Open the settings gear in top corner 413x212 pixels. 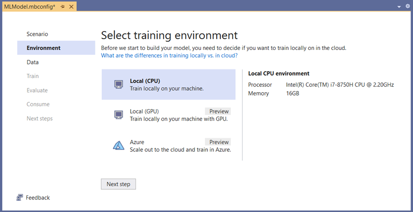point(408,6)
